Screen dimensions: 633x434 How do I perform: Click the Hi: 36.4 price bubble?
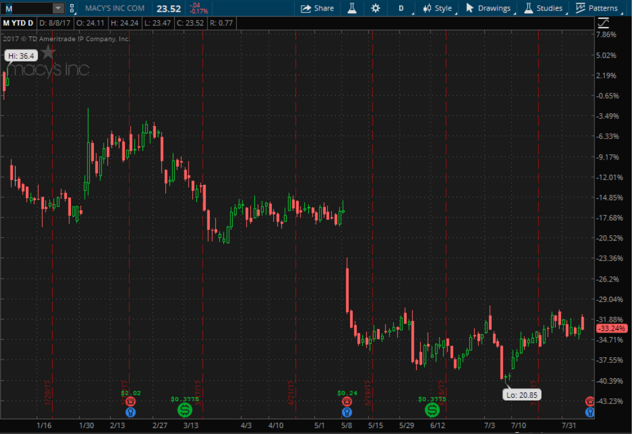[x=21, y=56]
